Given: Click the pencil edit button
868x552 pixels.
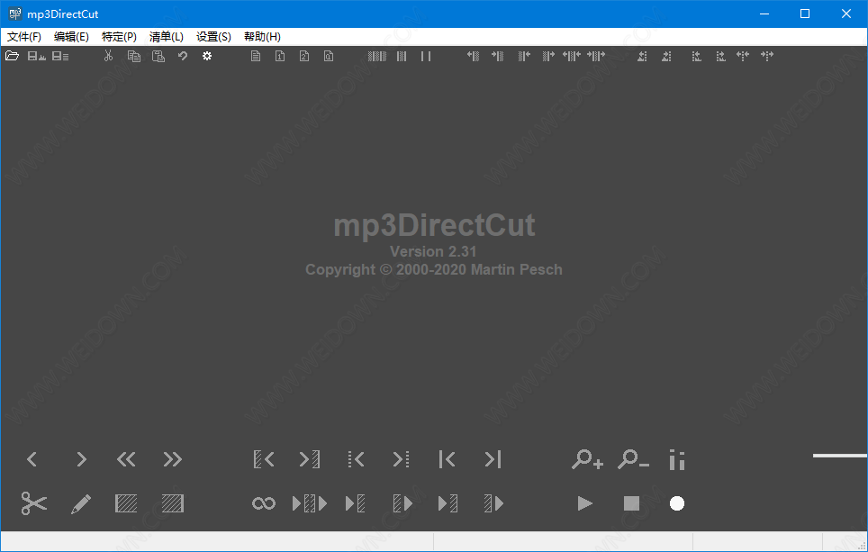Looking at the screenshot, I should (x=81, y=503).
